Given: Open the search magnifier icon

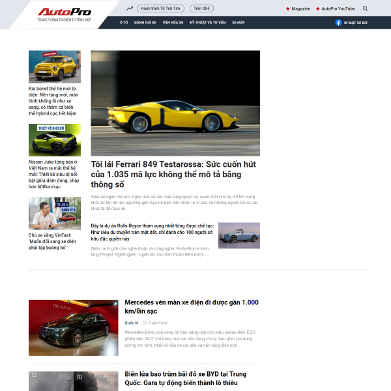Looking at the screenshot, I should 365,8.
